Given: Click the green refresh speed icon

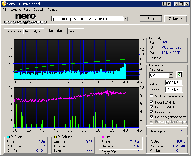Looking at the screenshot, I should tap(180, 75).
